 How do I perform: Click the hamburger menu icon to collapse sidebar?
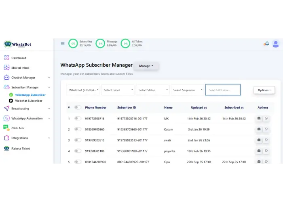pos(63,44)
